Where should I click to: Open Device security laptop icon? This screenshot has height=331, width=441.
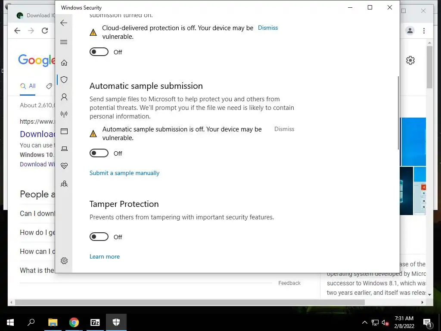64,149
